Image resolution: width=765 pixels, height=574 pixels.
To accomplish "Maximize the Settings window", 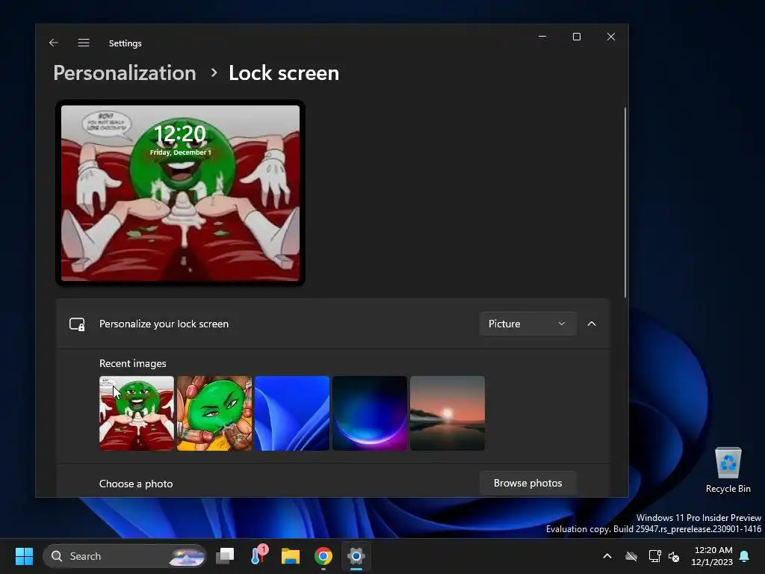I will pos(576,37).
